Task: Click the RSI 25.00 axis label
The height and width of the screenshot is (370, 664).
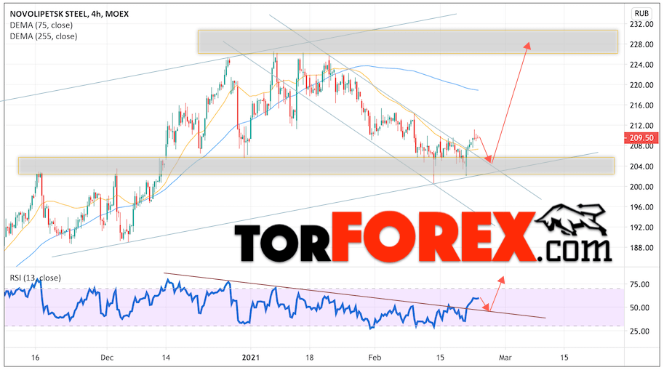Action: tap(639, 331)
